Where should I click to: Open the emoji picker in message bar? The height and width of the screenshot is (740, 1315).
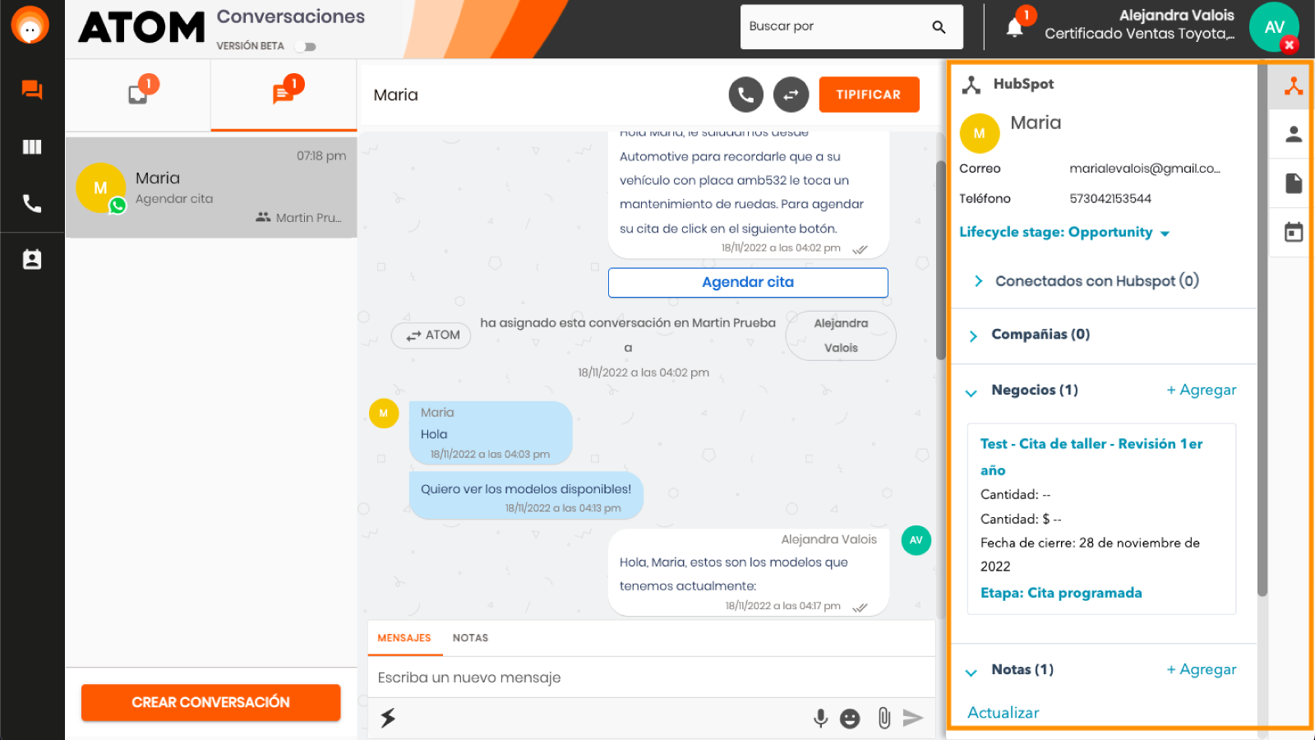tap(850, 718)
